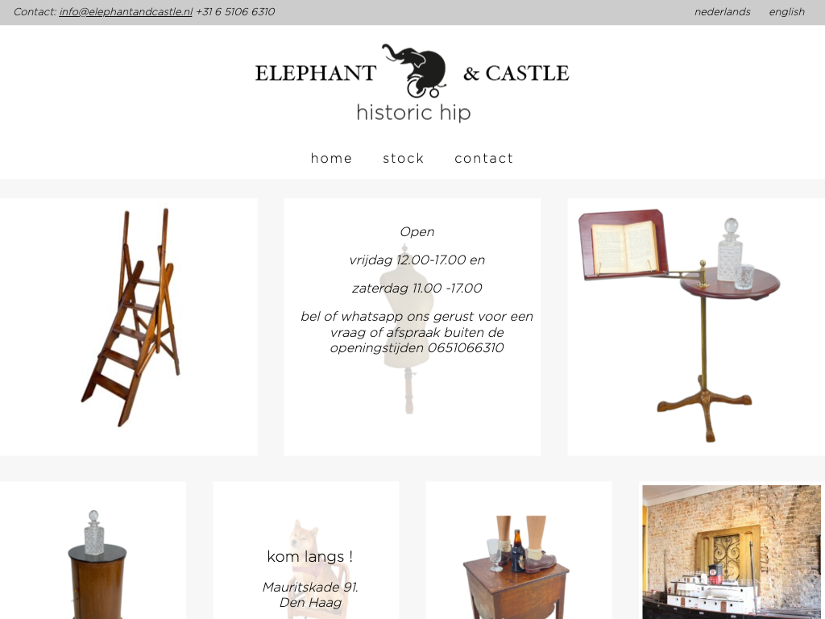
Task: Click the ELEPHANT wordmark text
Action: pyautogui.click(x=316, y=73)
